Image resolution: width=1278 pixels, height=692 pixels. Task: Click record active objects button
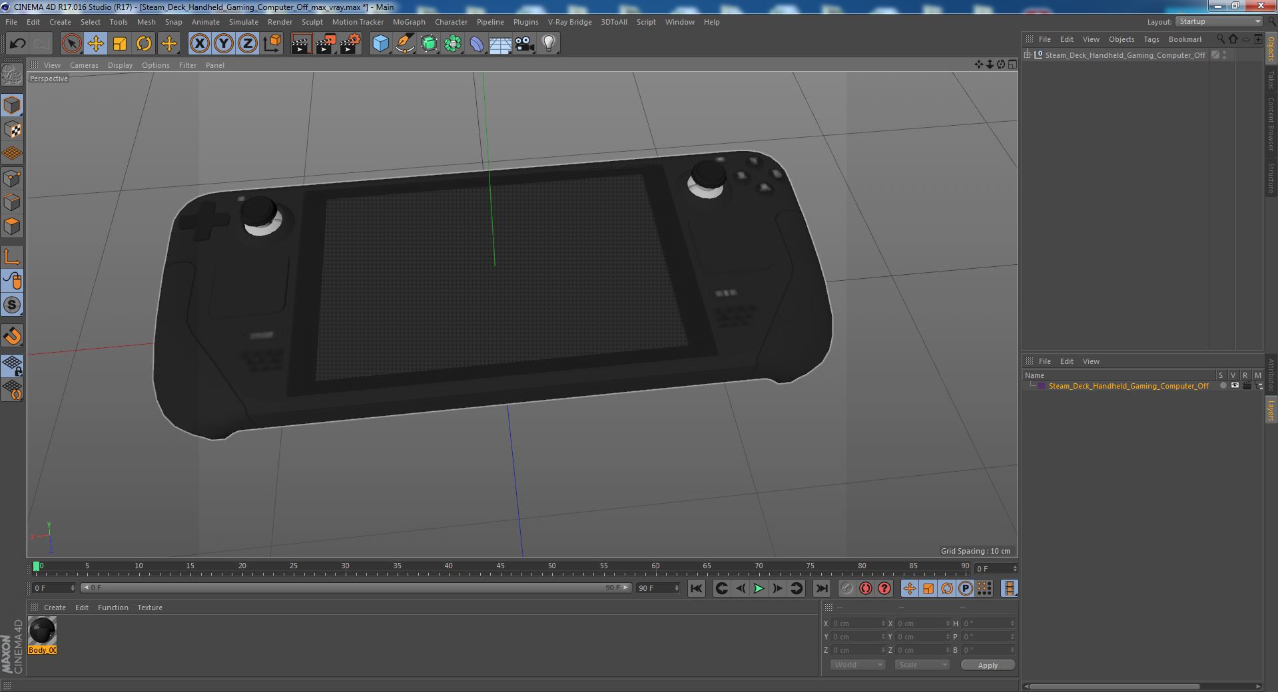(x=846, y=588)
